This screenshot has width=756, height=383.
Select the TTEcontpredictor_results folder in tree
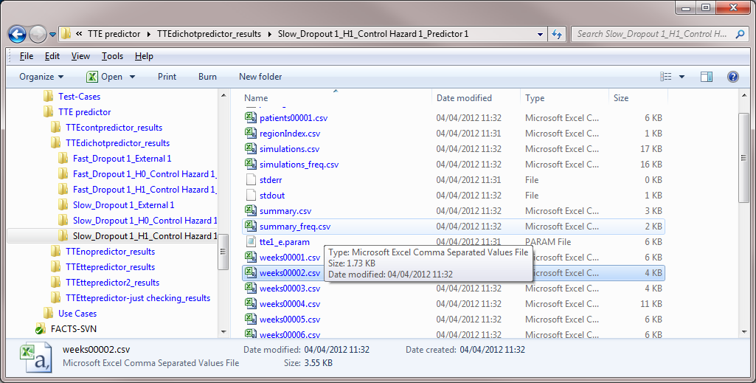114,128
